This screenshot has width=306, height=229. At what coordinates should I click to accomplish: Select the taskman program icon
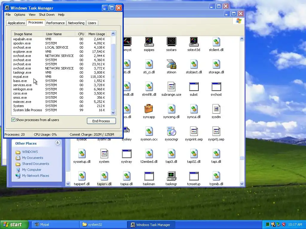point(149,176)
